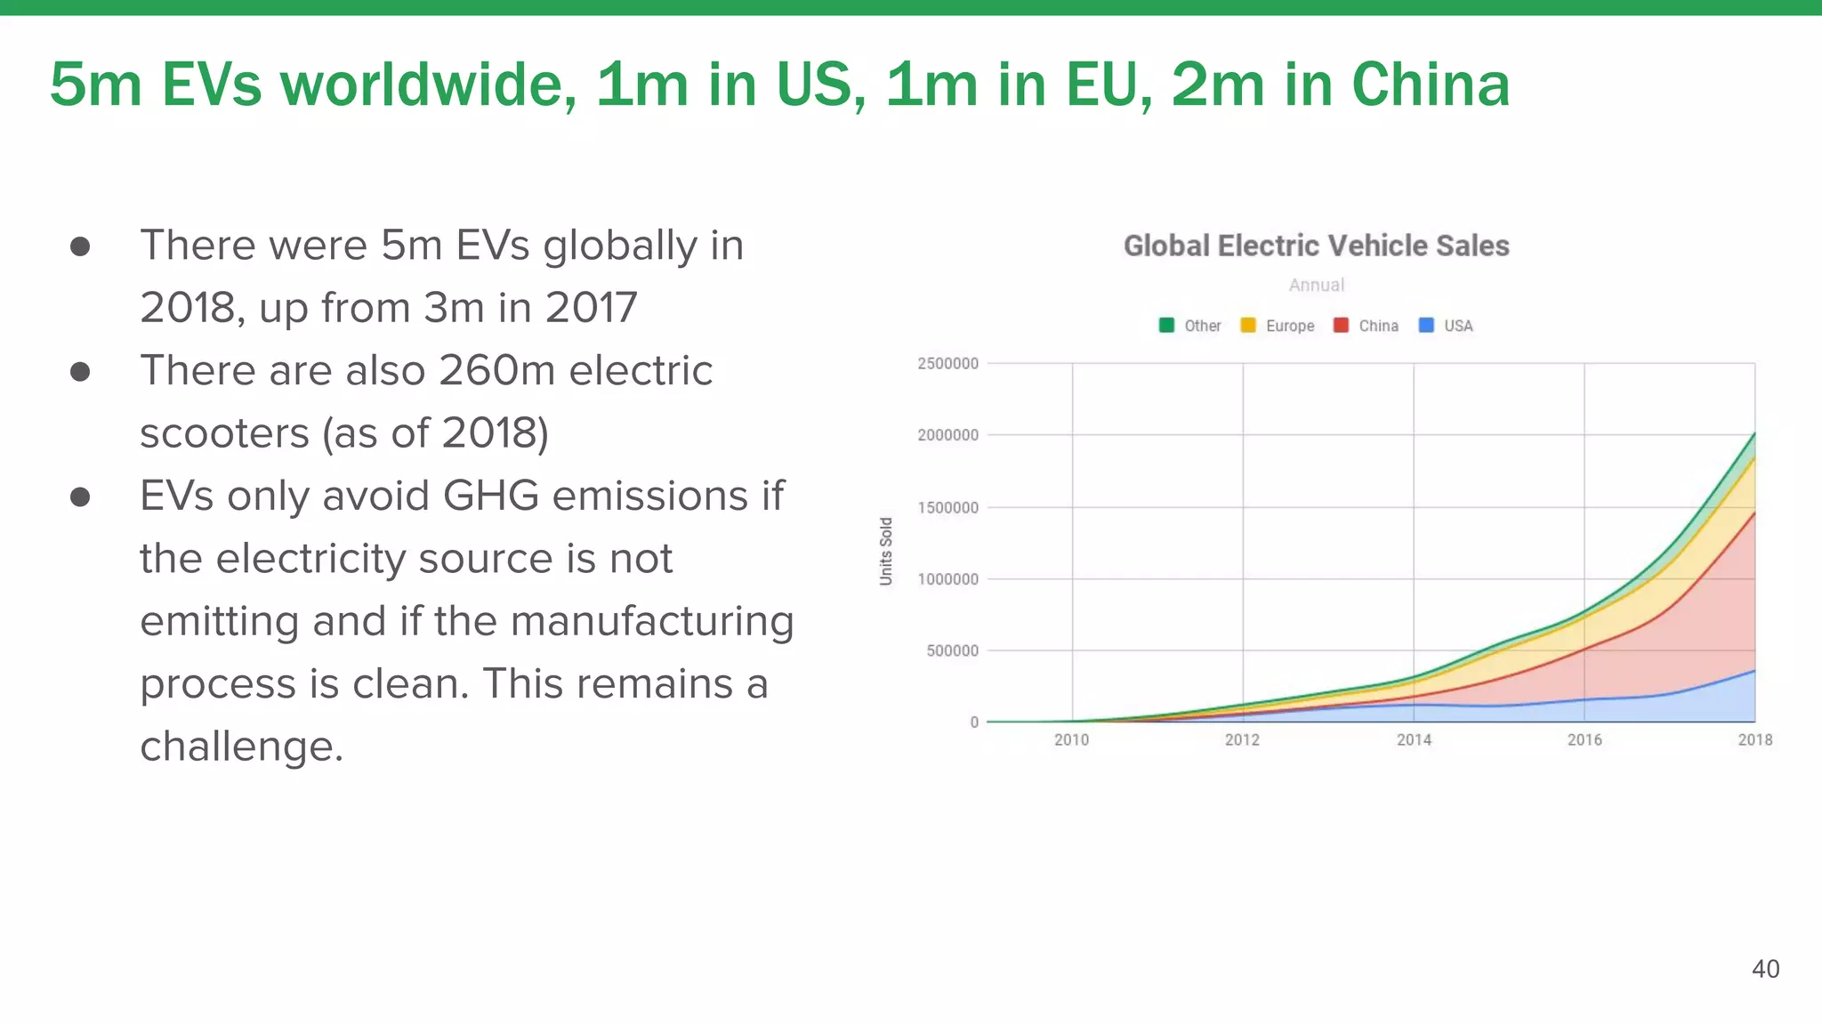1822x1025 pixels.
Task: Click the 2014 x-axis label
Action: [1414, 739]
